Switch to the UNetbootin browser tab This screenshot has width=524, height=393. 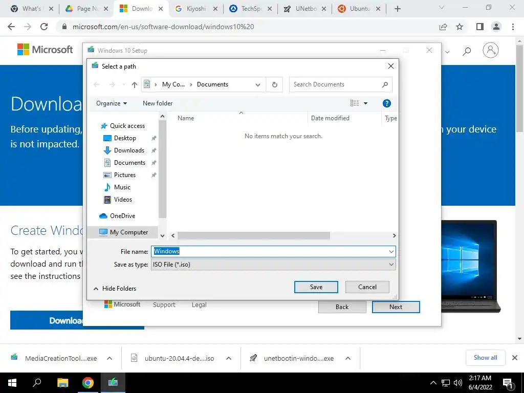point(305,9)
